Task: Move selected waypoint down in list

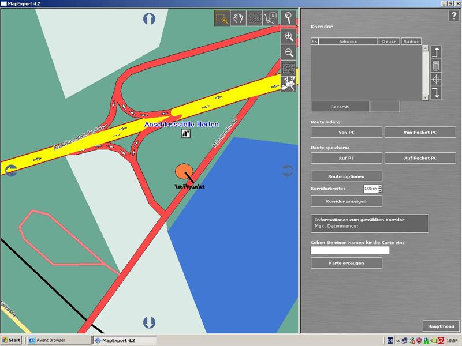Action: (436, 93)
